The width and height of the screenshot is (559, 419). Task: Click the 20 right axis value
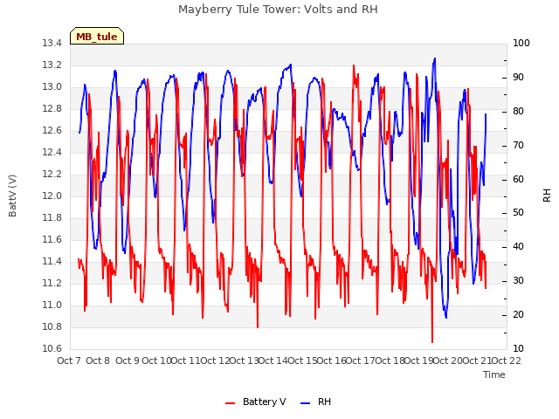(x=518, y=314)
